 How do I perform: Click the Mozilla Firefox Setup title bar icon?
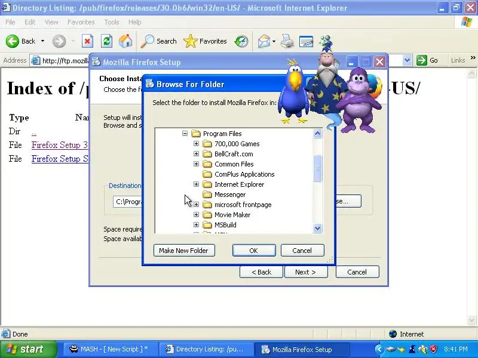[96, 62]
